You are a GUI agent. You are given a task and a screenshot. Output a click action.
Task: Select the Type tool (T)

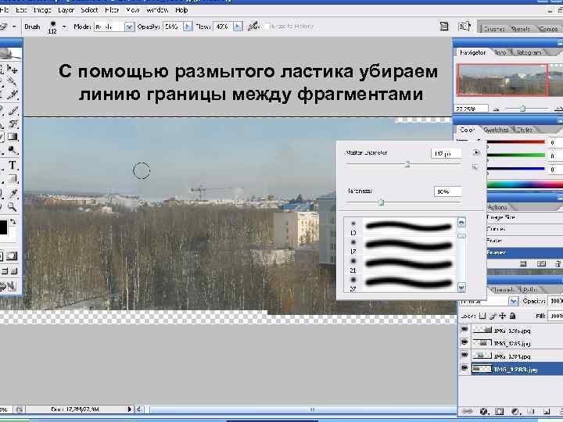pos(13,165)
